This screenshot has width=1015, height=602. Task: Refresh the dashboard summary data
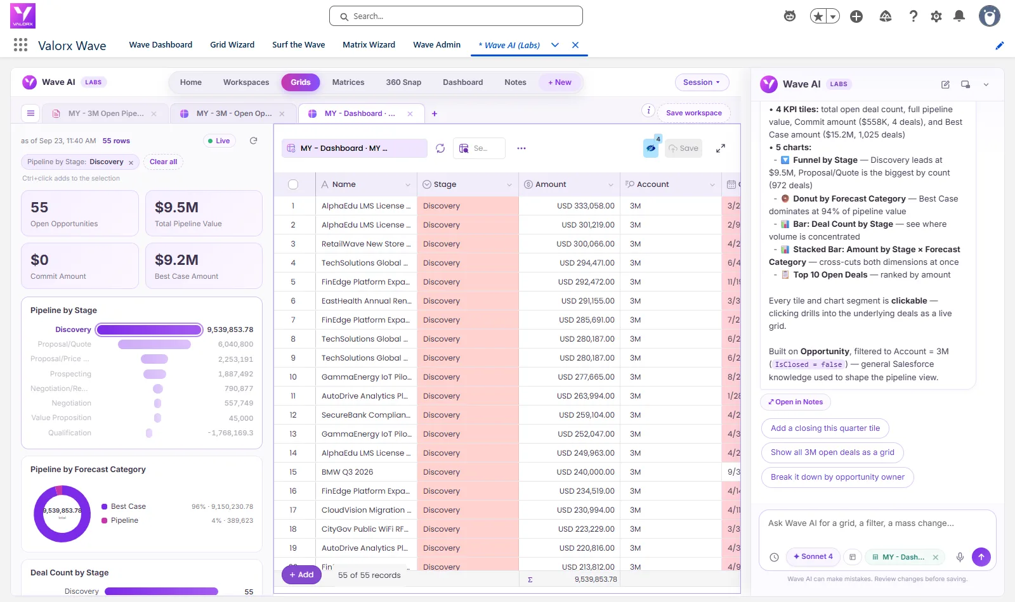click(254, 141)
